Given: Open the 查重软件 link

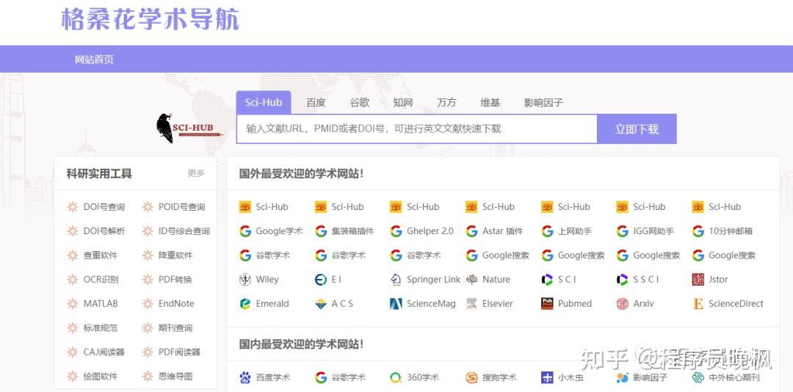Looking at the screenshot, I should coord(100,255).
